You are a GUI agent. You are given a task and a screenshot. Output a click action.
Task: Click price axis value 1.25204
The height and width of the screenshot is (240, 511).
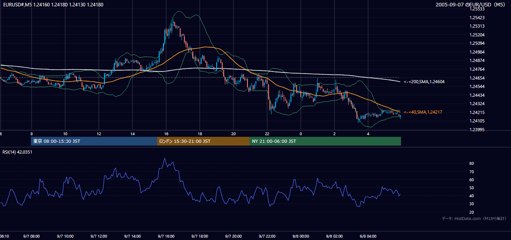[477, 35]
